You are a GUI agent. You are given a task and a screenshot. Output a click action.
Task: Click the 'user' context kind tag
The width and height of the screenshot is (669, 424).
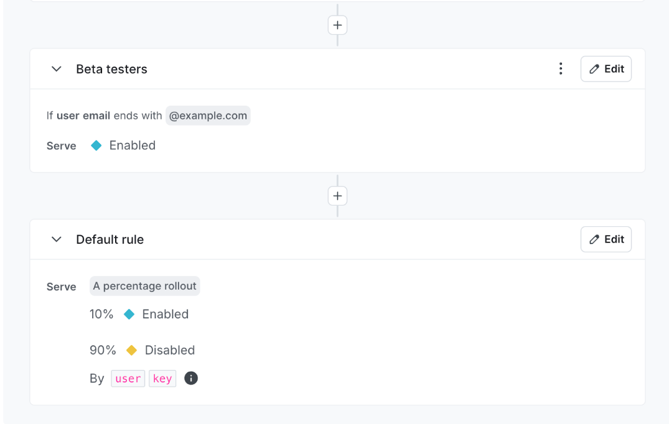tap(128, 379)
